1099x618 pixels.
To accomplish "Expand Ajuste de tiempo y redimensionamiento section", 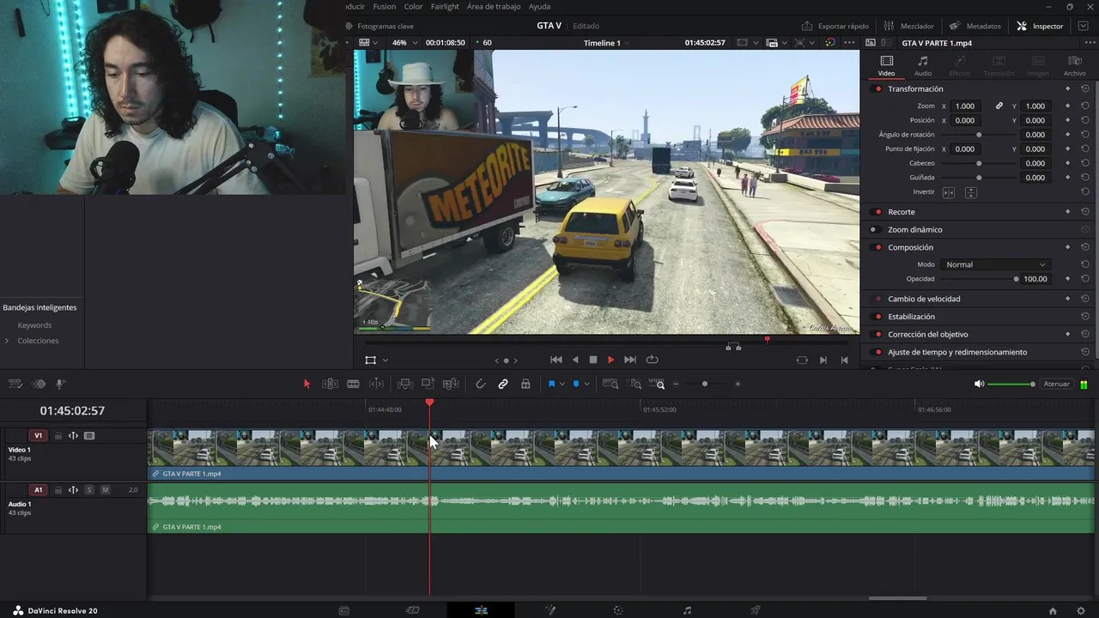I will pos(957,352).
